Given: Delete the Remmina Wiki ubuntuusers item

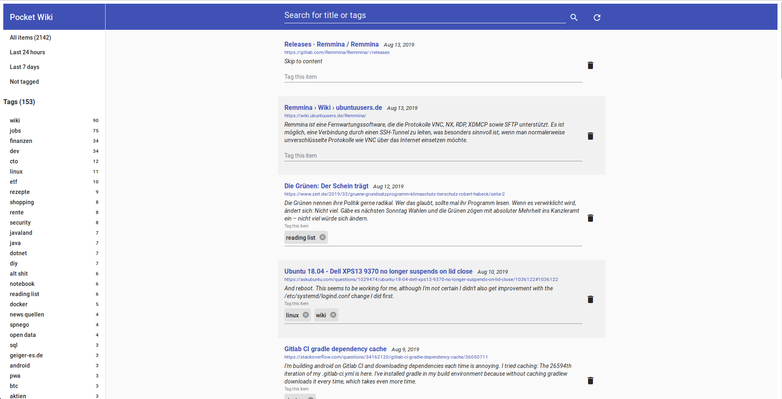Looking at the screenshot, I should (590, 136).
